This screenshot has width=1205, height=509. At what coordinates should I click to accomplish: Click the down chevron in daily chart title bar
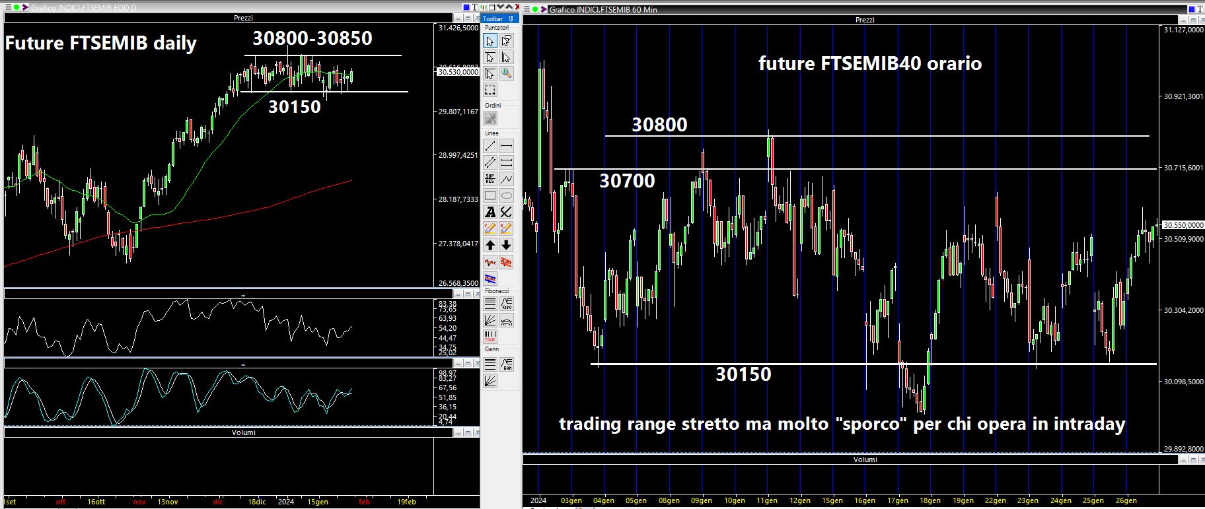[x=501, y=7]
